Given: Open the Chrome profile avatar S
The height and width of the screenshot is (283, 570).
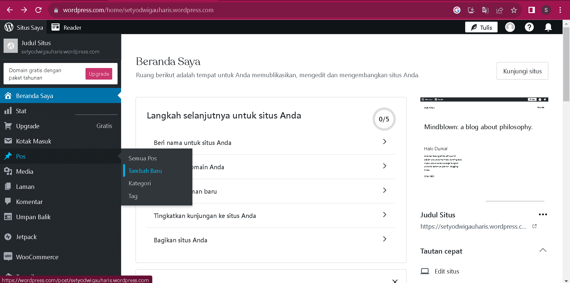Looking at the screenshot, I should (546, 10).
